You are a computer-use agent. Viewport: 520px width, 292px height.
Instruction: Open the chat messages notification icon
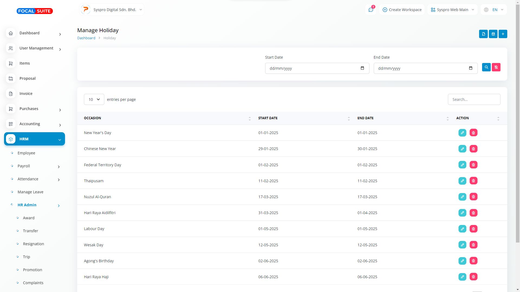click(x=370, y=10)
